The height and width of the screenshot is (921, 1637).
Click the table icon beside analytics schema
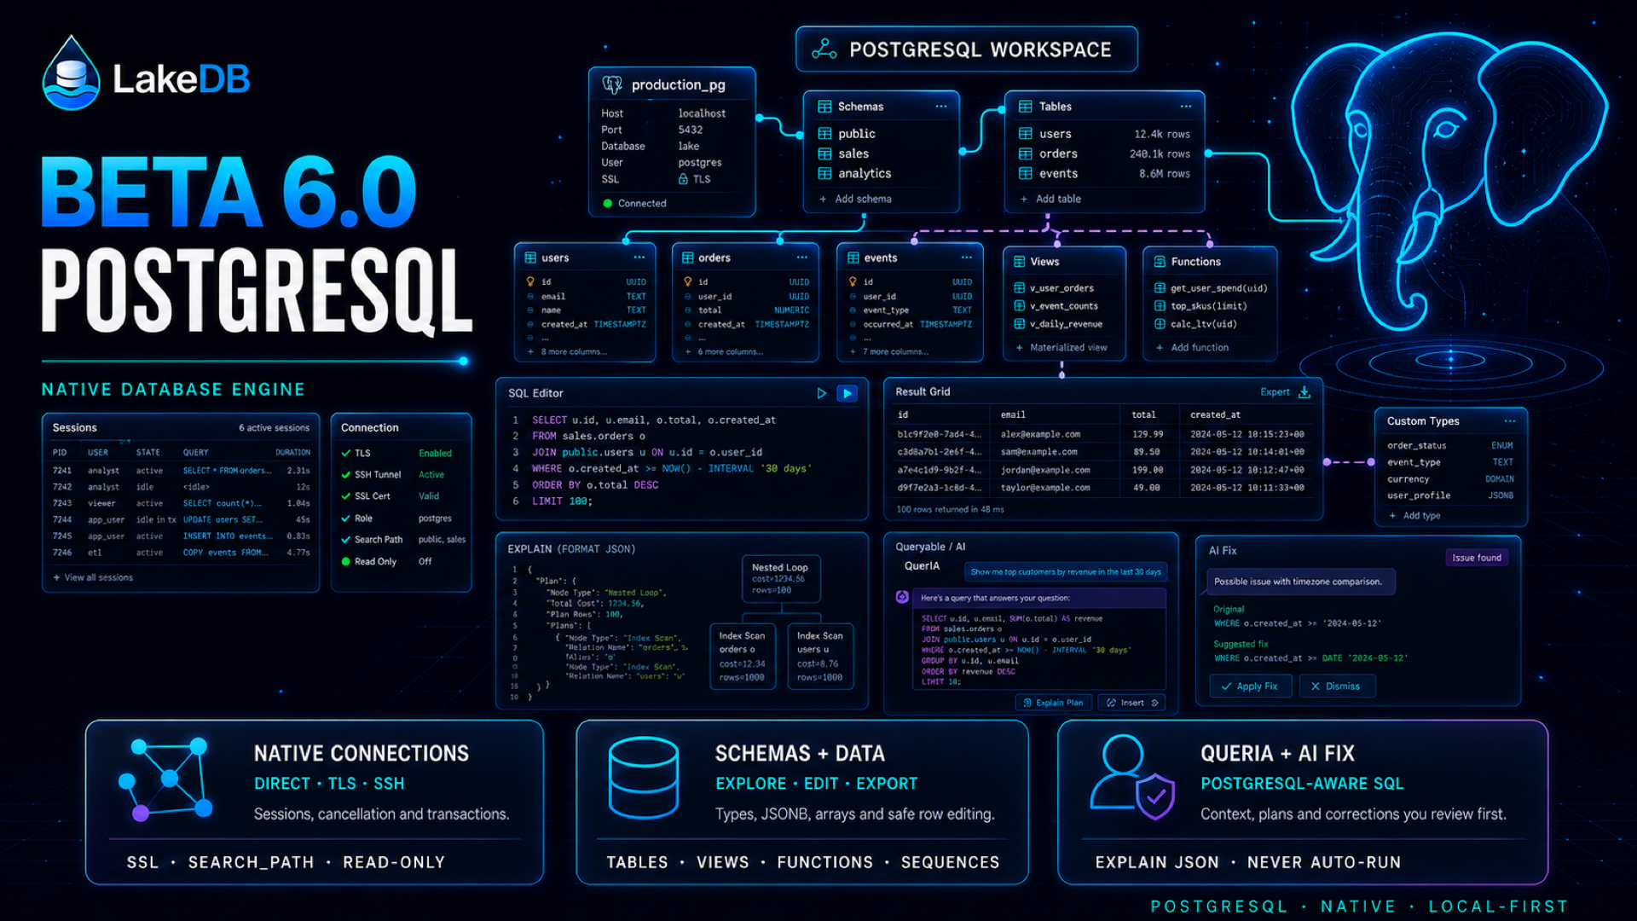(824, 174)
